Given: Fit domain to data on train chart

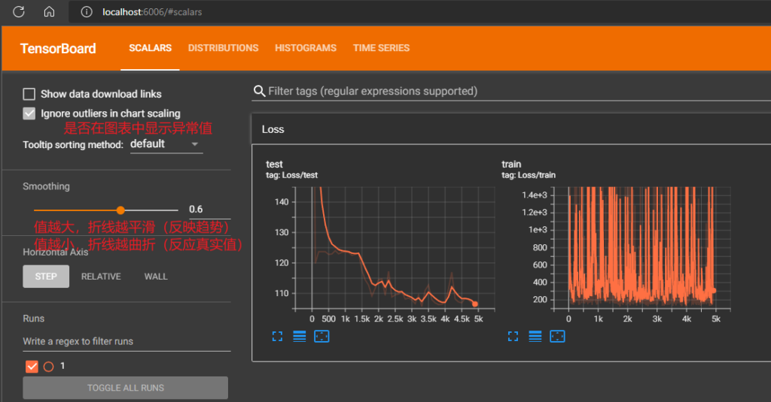Looking at the screenshot, I should tap(557, 336).
